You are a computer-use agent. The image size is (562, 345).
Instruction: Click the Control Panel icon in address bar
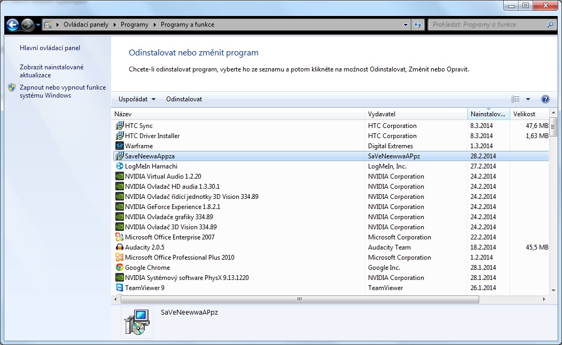[48, 25]
